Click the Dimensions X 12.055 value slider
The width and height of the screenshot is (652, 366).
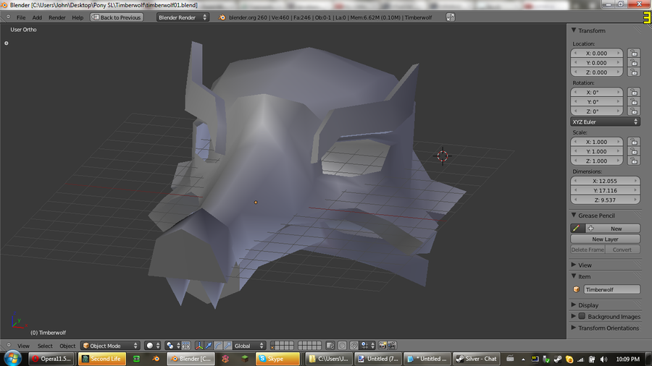coord(605,181)
